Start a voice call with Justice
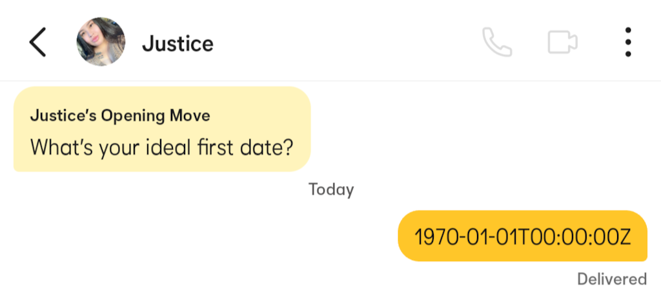This screenshot has height=301, width=661. (497, 43)
